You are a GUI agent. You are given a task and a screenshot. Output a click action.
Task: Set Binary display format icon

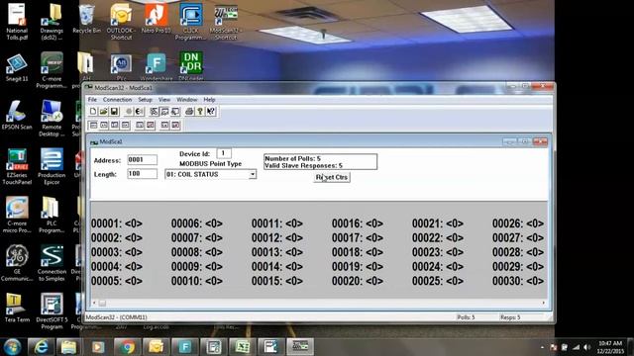[93, 126]
